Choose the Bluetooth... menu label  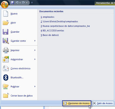(17, 78)
